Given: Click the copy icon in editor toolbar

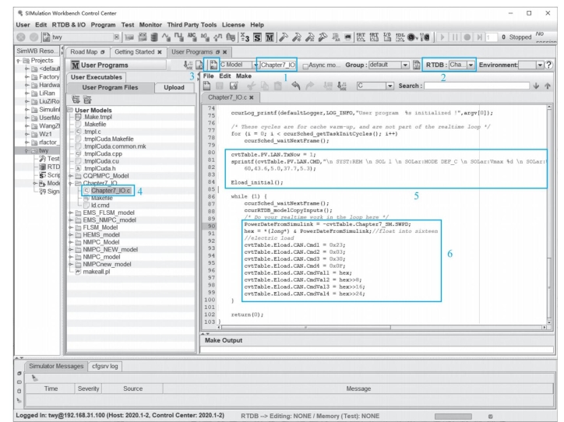Looking at the screenshot, I should (x=265, y=86).
